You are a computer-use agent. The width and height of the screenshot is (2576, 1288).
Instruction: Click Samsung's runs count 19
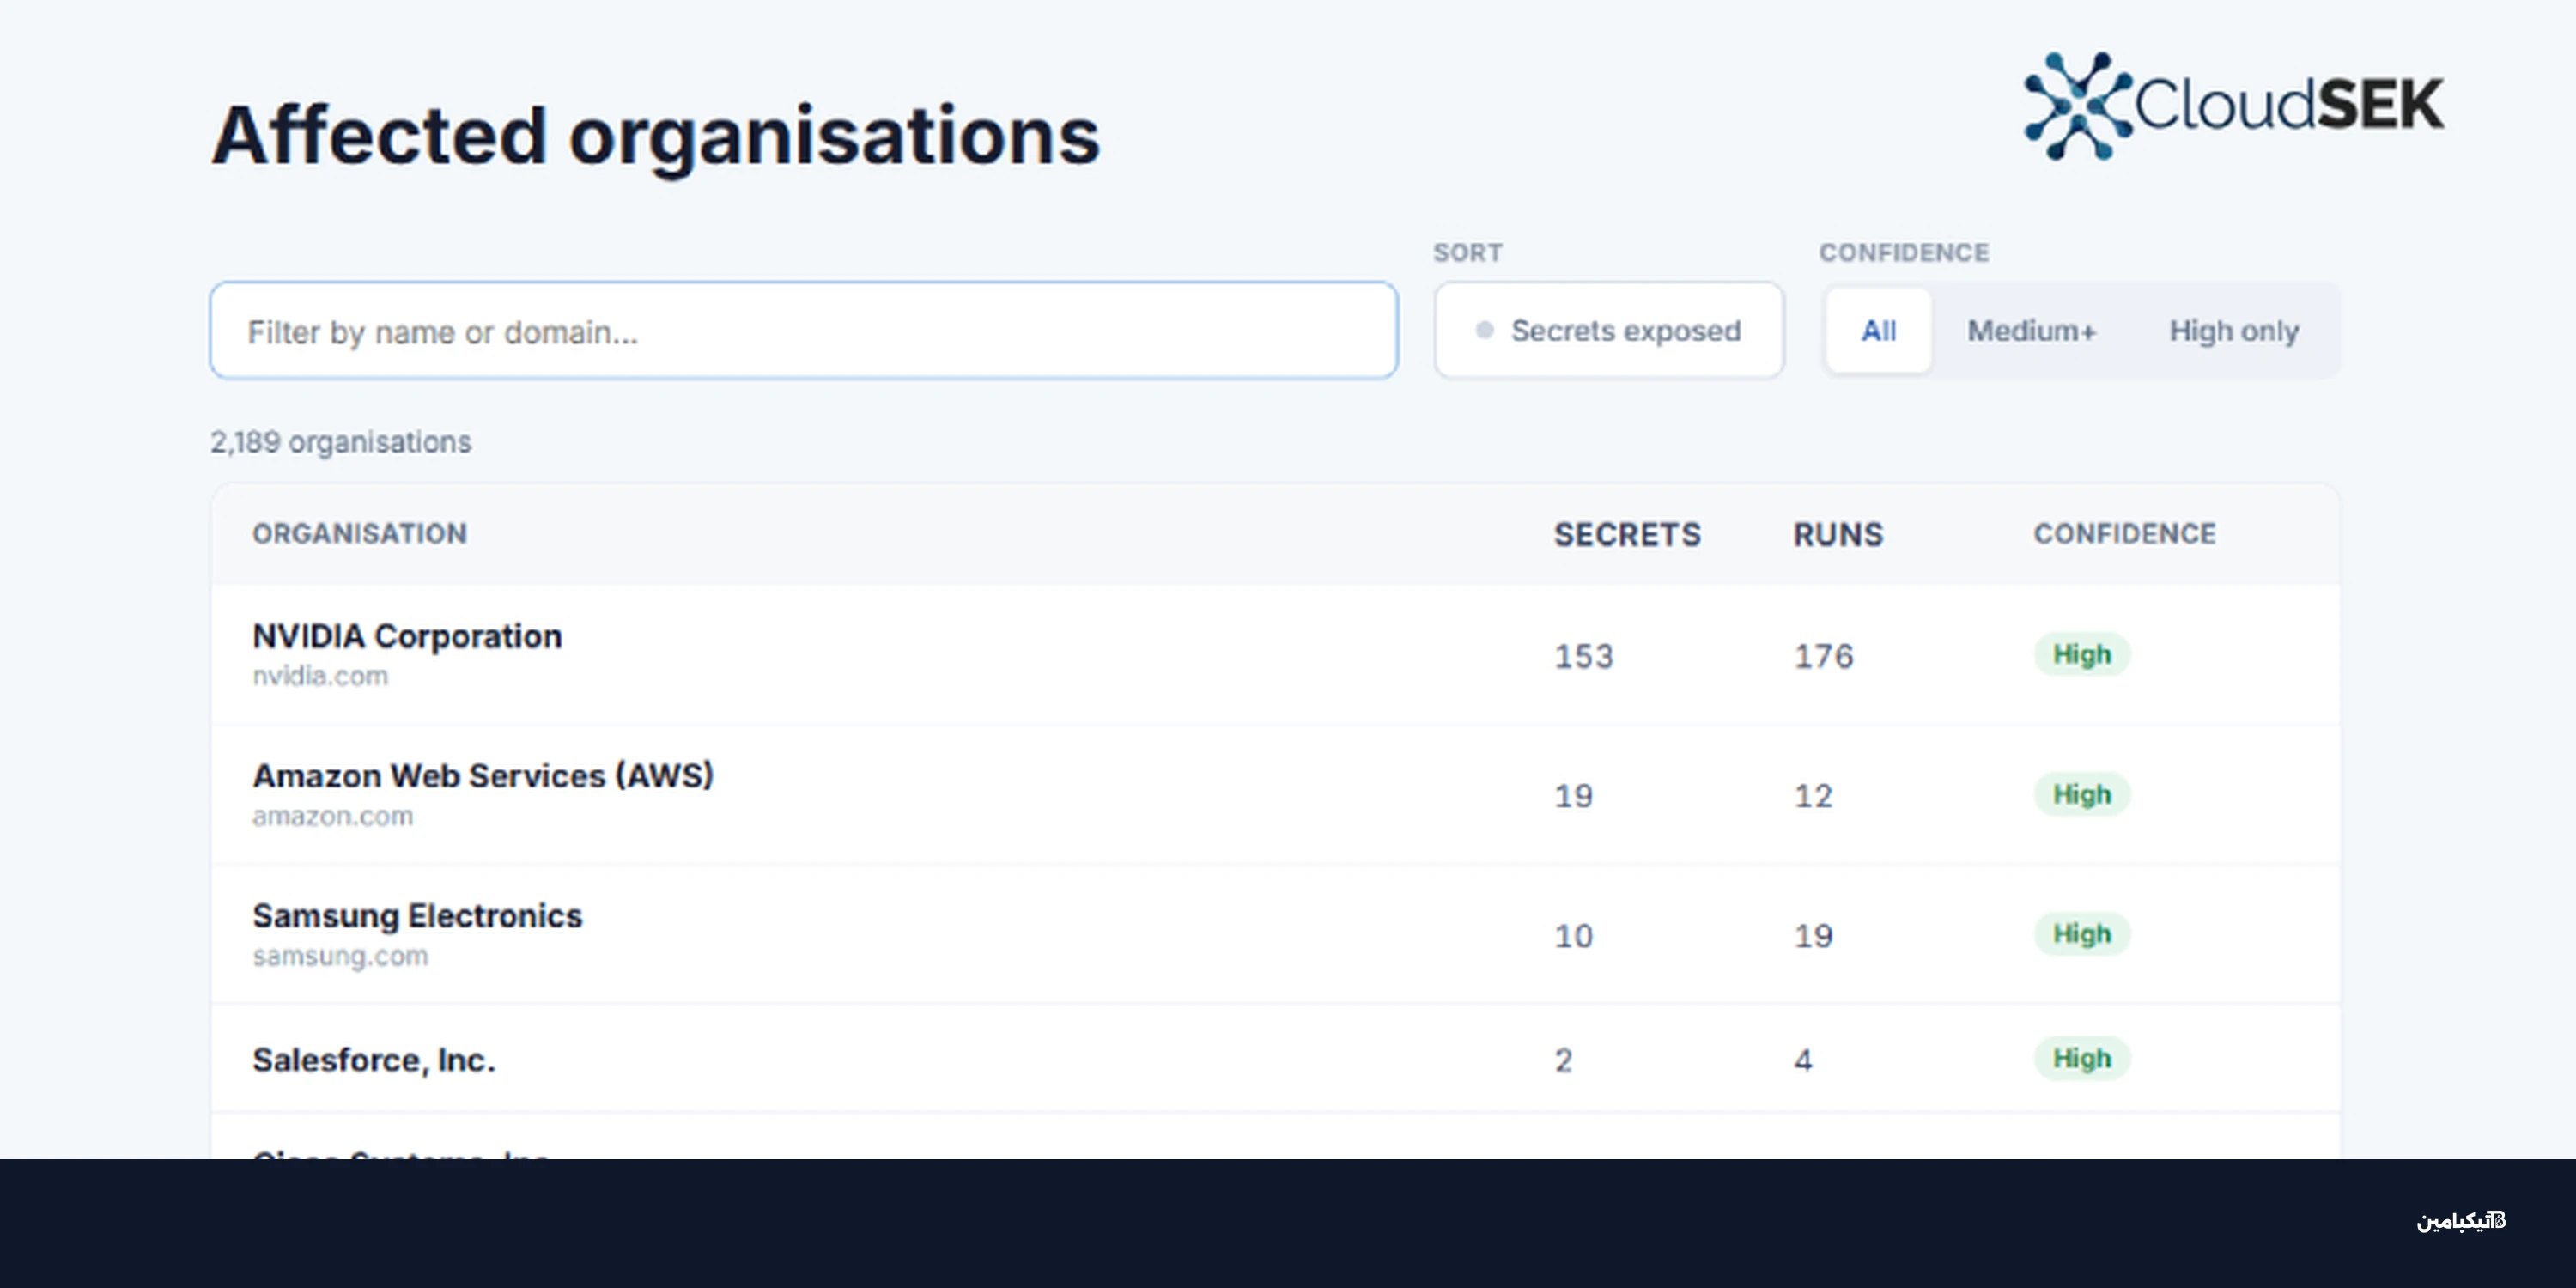point(1814,936)
